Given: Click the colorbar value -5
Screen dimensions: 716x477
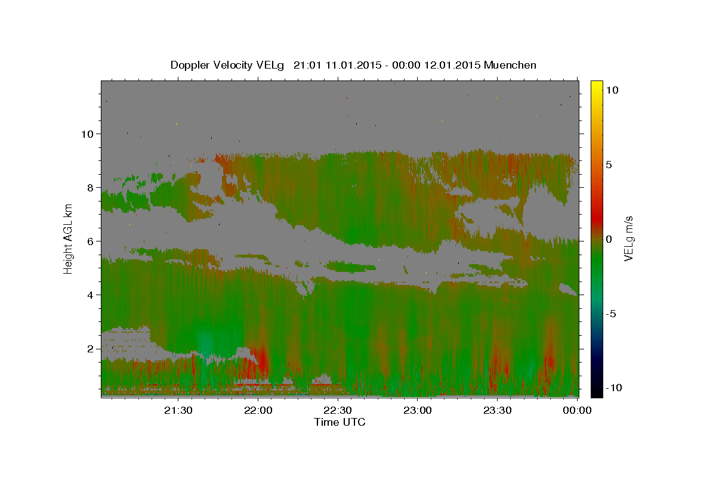Looking at the screenshot, I should tap(611, 314).
